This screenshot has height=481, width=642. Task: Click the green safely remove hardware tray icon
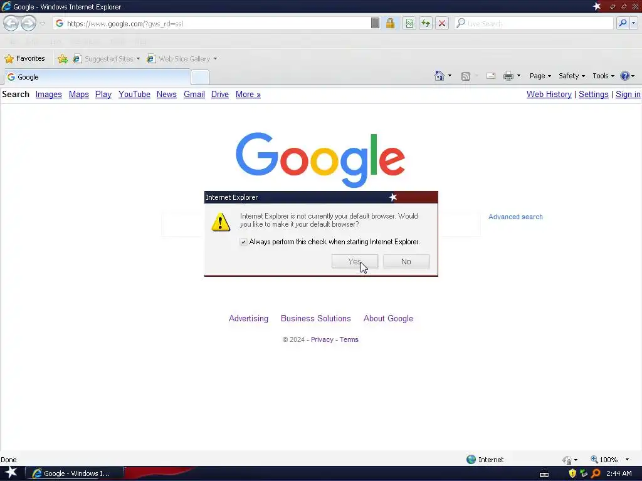[x=584, y=473]
